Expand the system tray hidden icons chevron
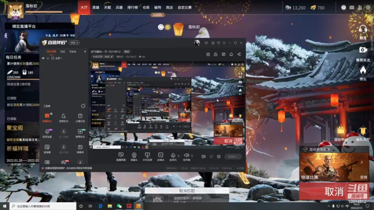Screen dimensions: 374x210 [329, 206]
